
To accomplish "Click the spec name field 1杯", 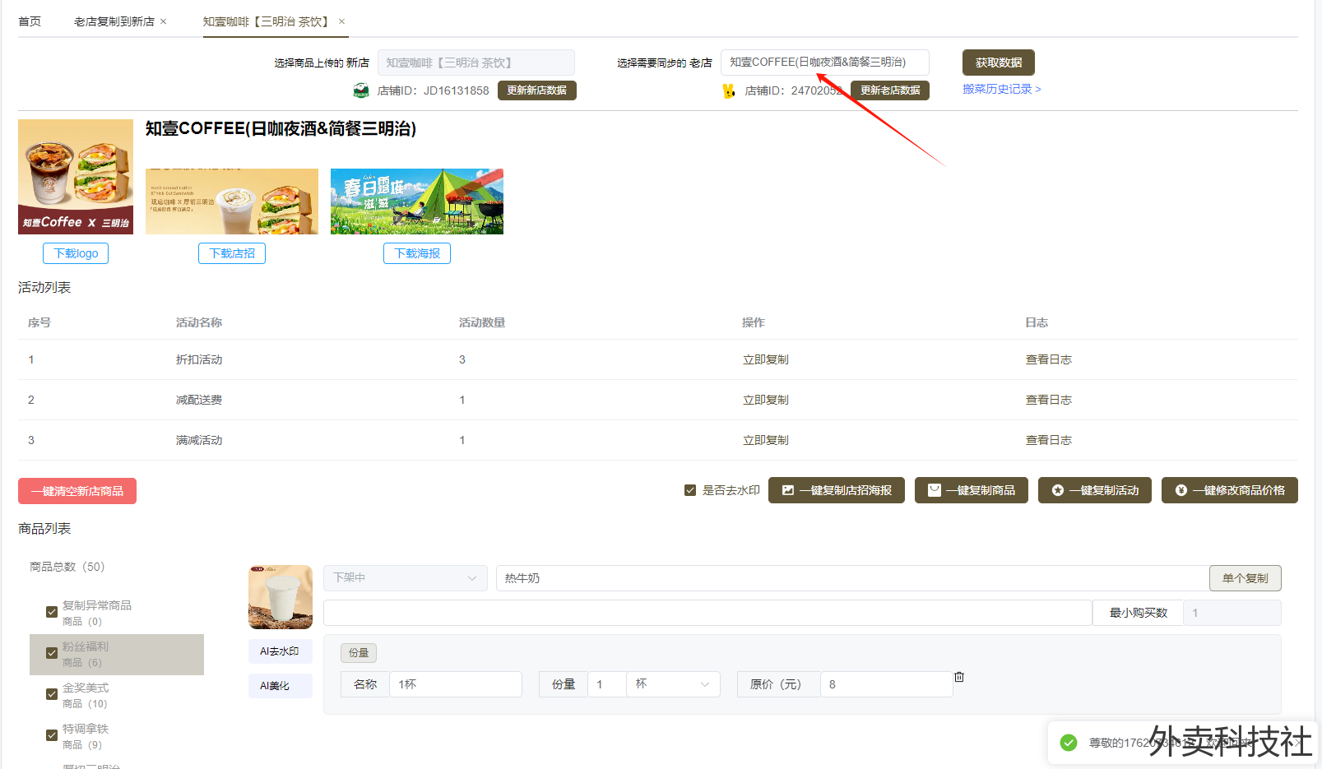I will [456, 684].
